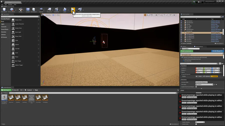This screenshot has height=126, width=225.
Task: Set Mobility to Static
Action: [199, 76]
